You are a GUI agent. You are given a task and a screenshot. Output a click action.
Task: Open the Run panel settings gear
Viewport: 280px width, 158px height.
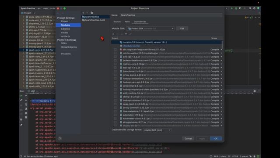[x=255, y=91]
